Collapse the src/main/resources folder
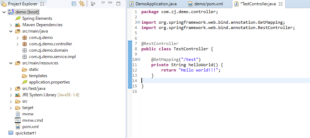Image resolution: width=310 pixels, height=138 pixels. click(x=11, y=63)
